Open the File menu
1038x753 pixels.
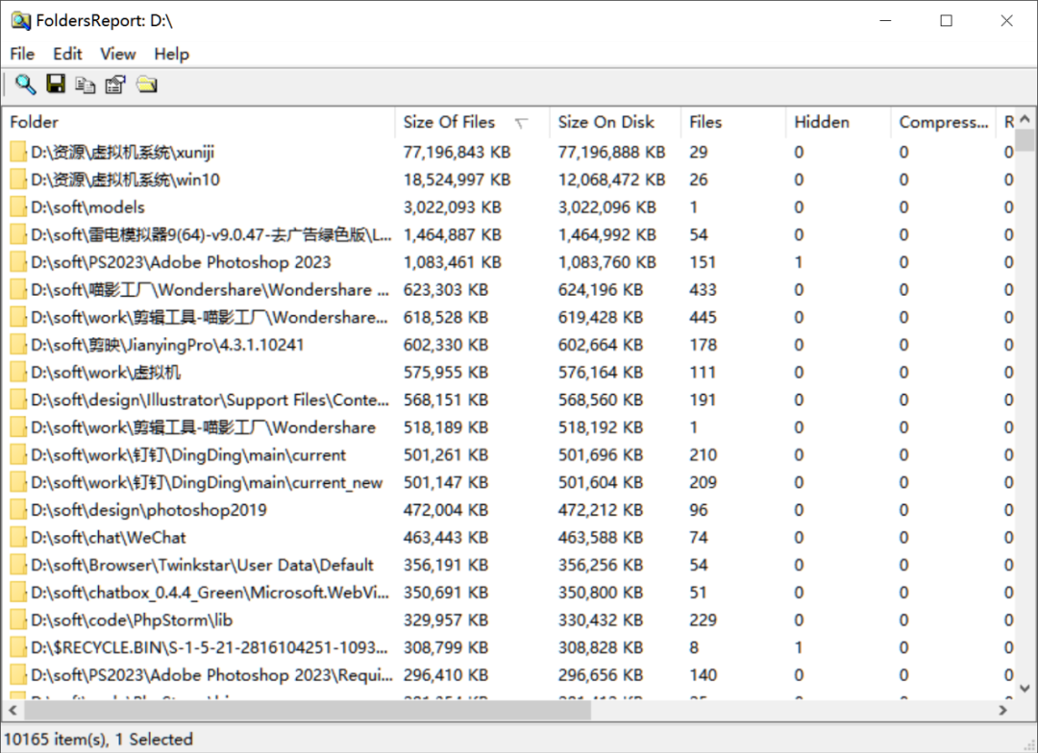(x=22, y=54)
